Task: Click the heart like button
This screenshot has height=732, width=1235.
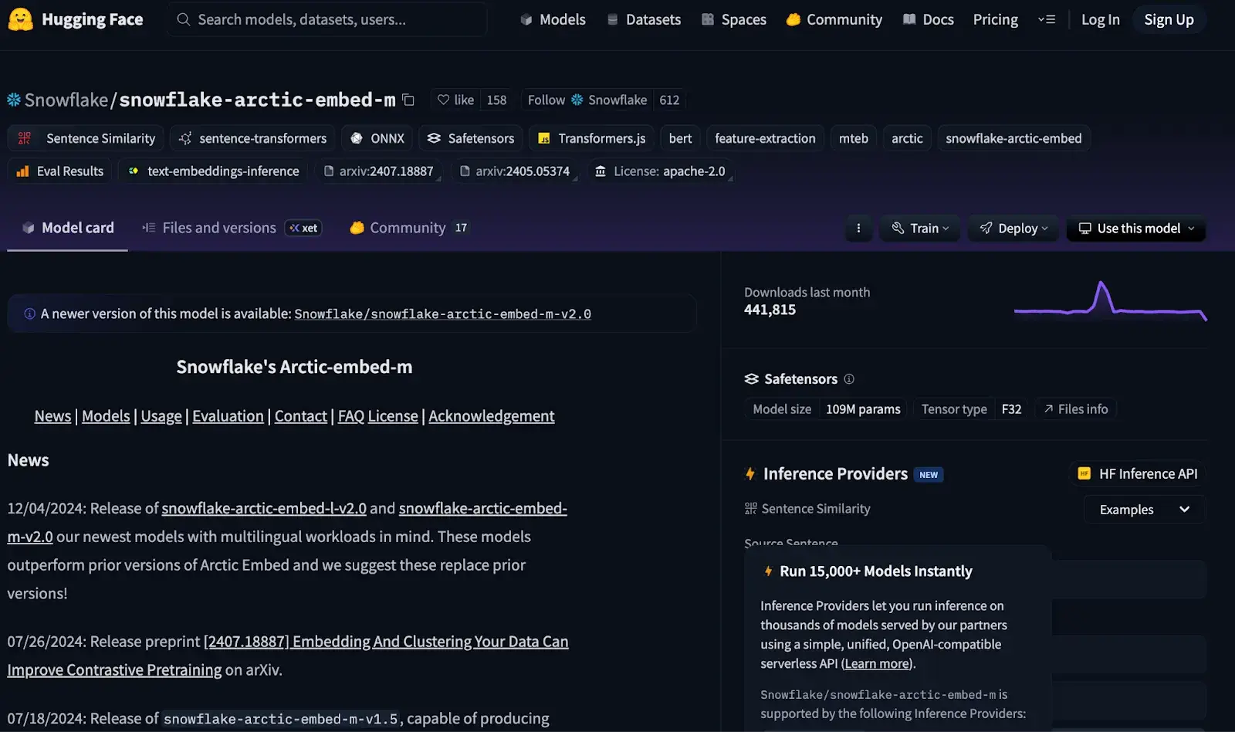Action: pyautogui.click(x=455, y=100)
